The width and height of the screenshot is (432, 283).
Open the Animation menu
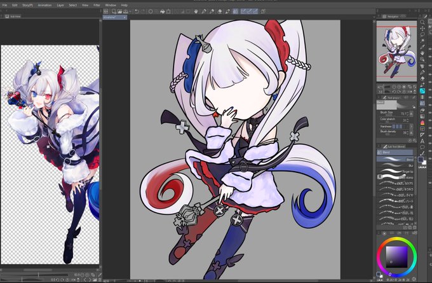click(44, 5)
